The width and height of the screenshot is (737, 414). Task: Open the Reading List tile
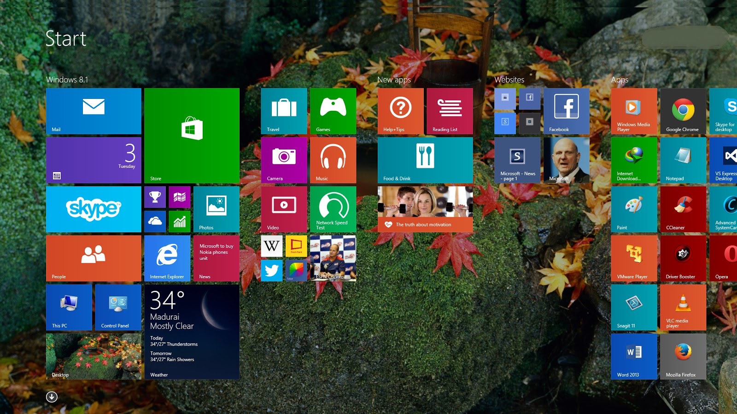point(450,111)
